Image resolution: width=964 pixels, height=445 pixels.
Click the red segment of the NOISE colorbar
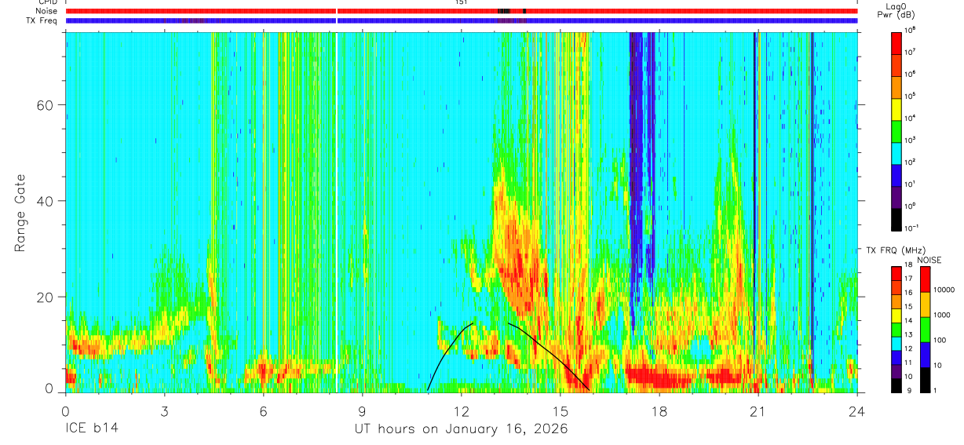click(x=924, y=279)
